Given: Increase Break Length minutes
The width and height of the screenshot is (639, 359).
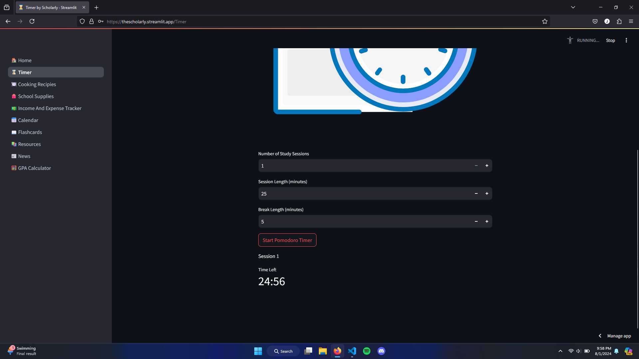Looking at the screenshot, I should pyautogui.click(x=487, y=221).
